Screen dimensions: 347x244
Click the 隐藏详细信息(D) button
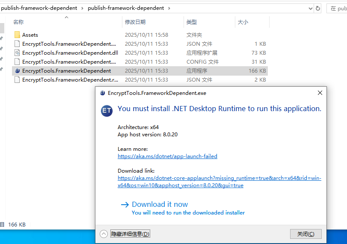point(130,234)
